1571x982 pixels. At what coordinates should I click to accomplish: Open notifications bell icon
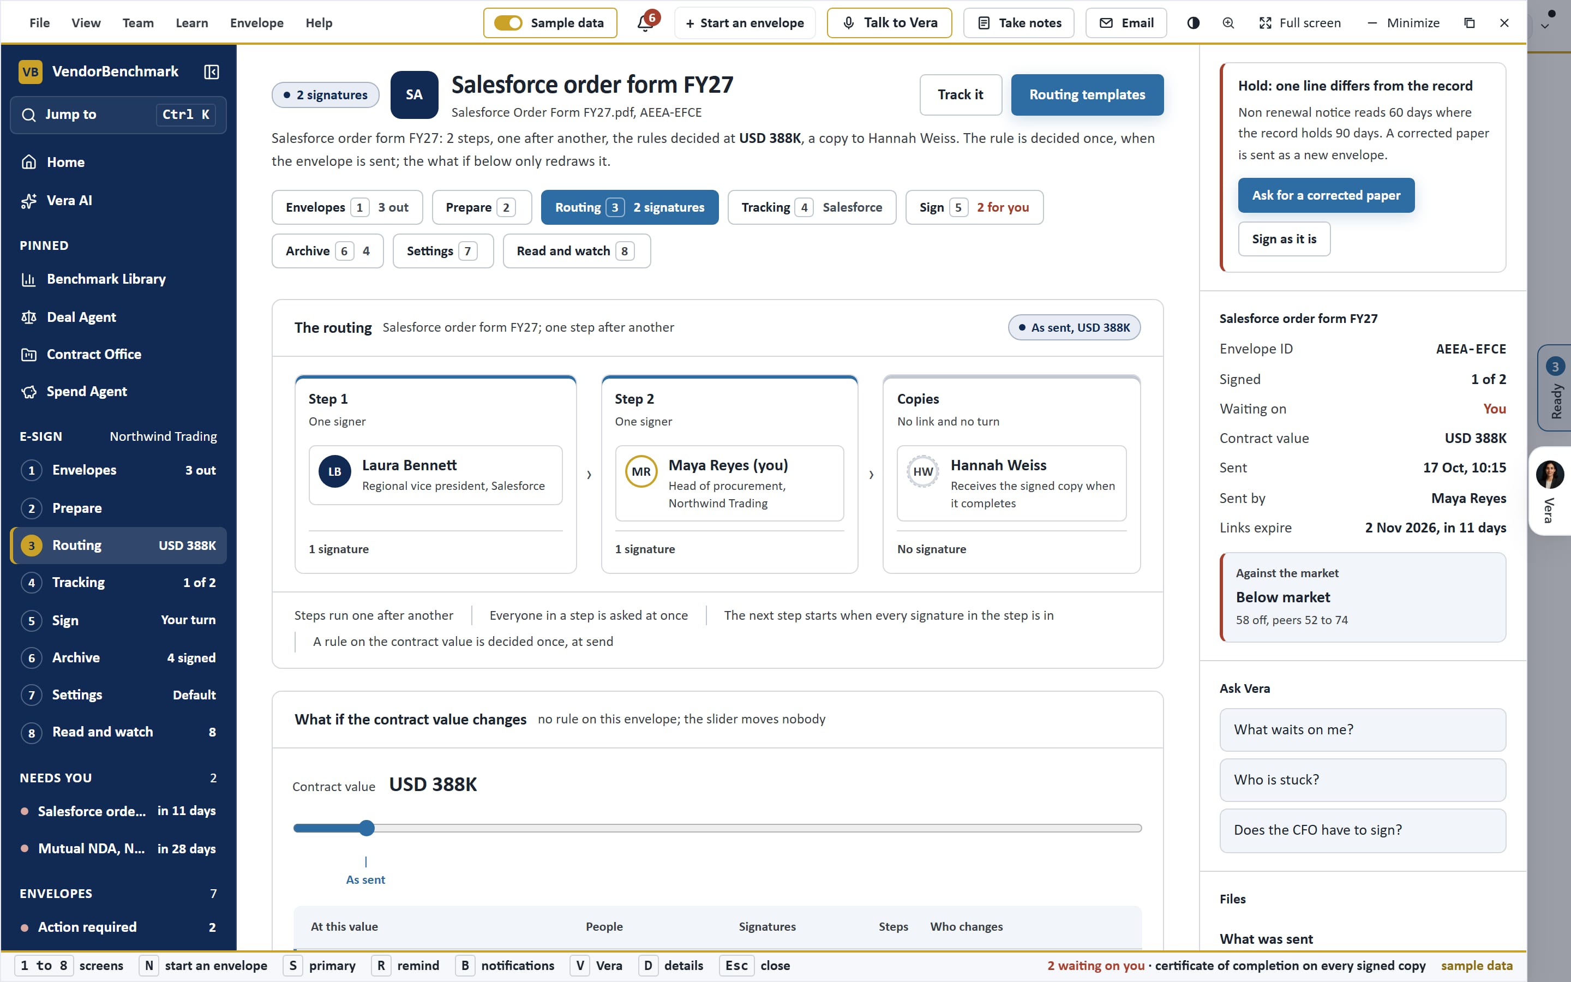[x=645, y=23]
